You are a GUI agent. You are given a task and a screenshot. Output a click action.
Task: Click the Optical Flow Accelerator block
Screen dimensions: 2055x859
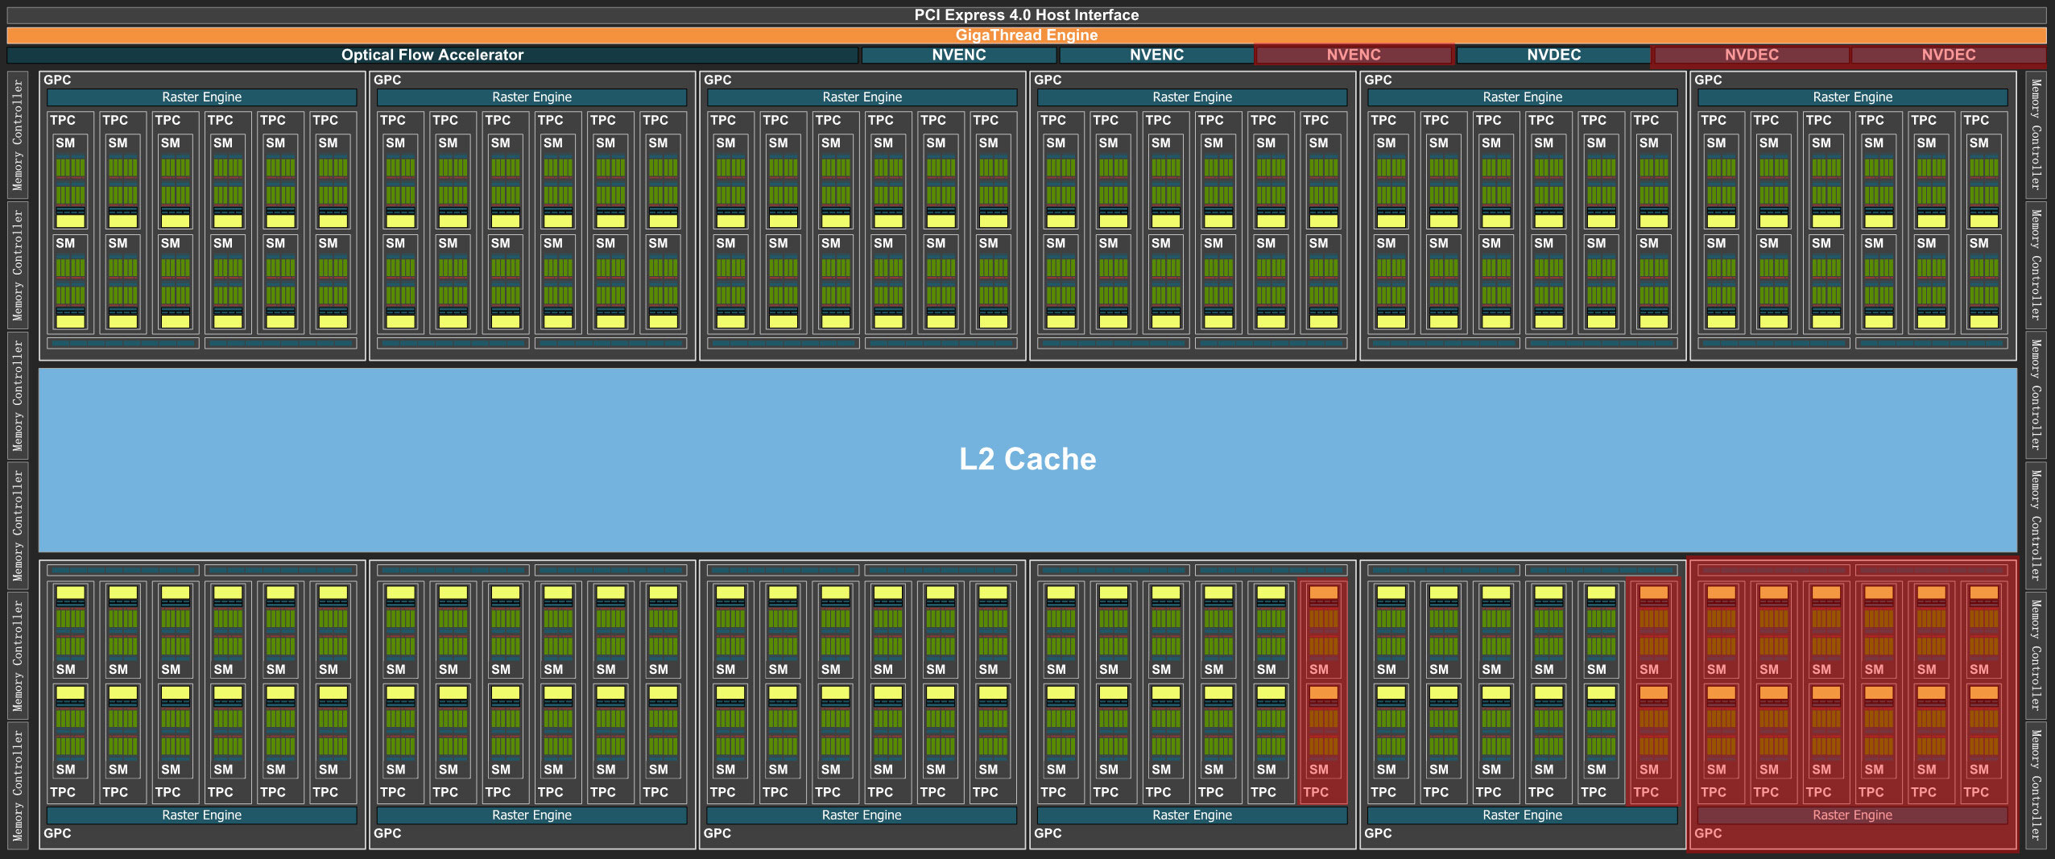click(432, 55)
